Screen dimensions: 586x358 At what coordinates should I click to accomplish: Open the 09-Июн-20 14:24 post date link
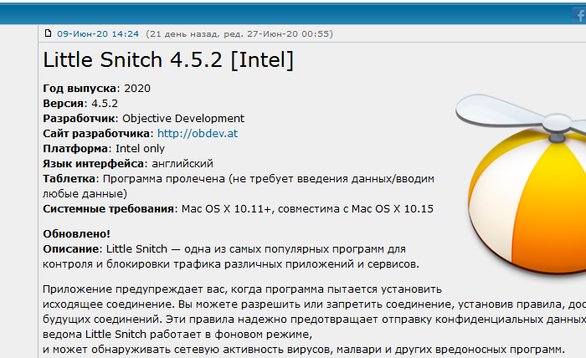pos(98,34)
